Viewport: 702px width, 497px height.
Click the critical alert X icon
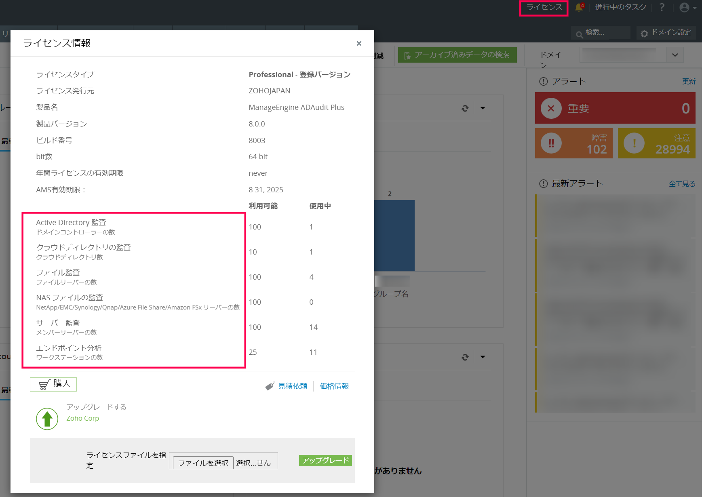click(x=551, y=108)
